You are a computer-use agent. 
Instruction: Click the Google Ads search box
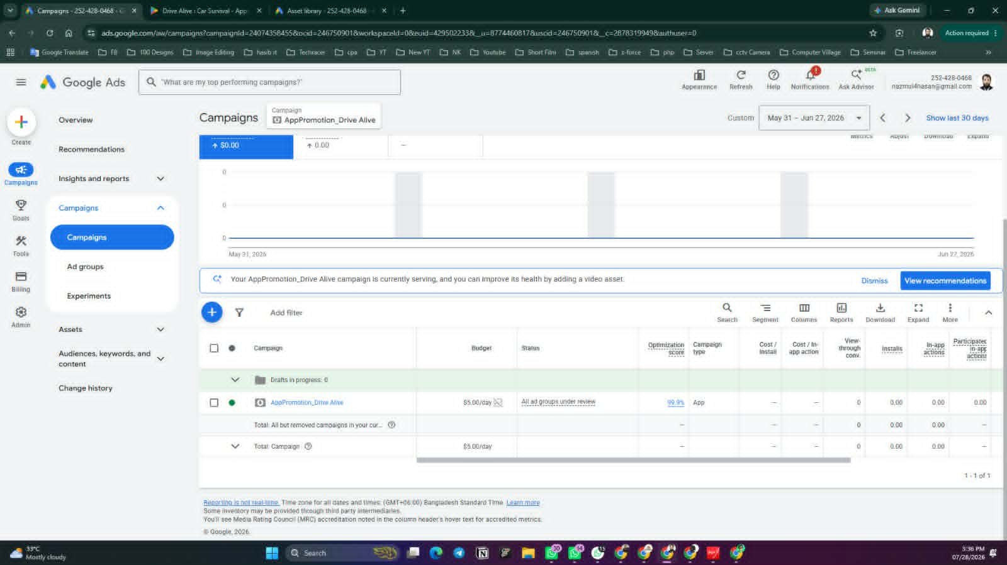(269, 82)
